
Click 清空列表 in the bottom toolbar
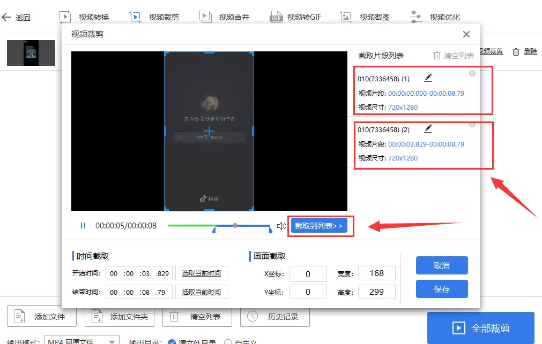[197, 317]
